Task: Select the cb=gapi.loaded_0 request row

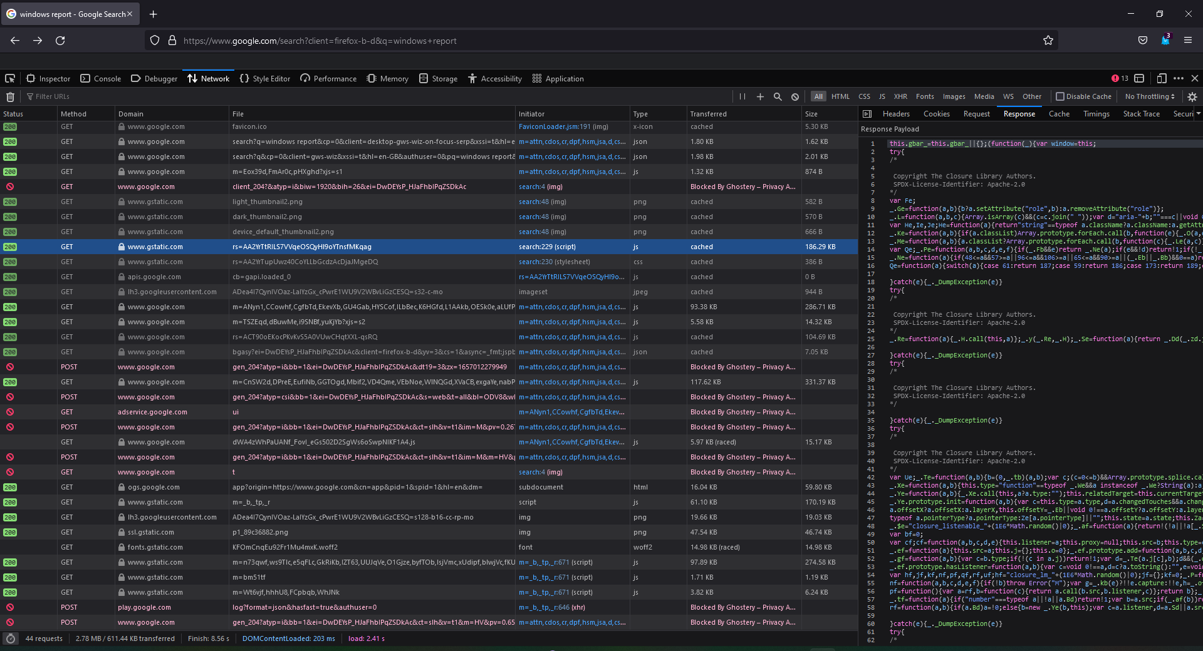Action: click(429, 277)
